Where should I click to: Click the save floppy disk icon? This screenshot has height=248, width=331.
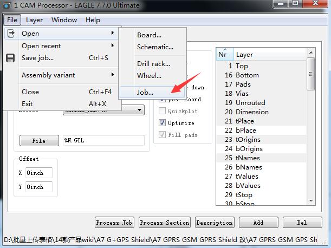(x=10, y=58)
